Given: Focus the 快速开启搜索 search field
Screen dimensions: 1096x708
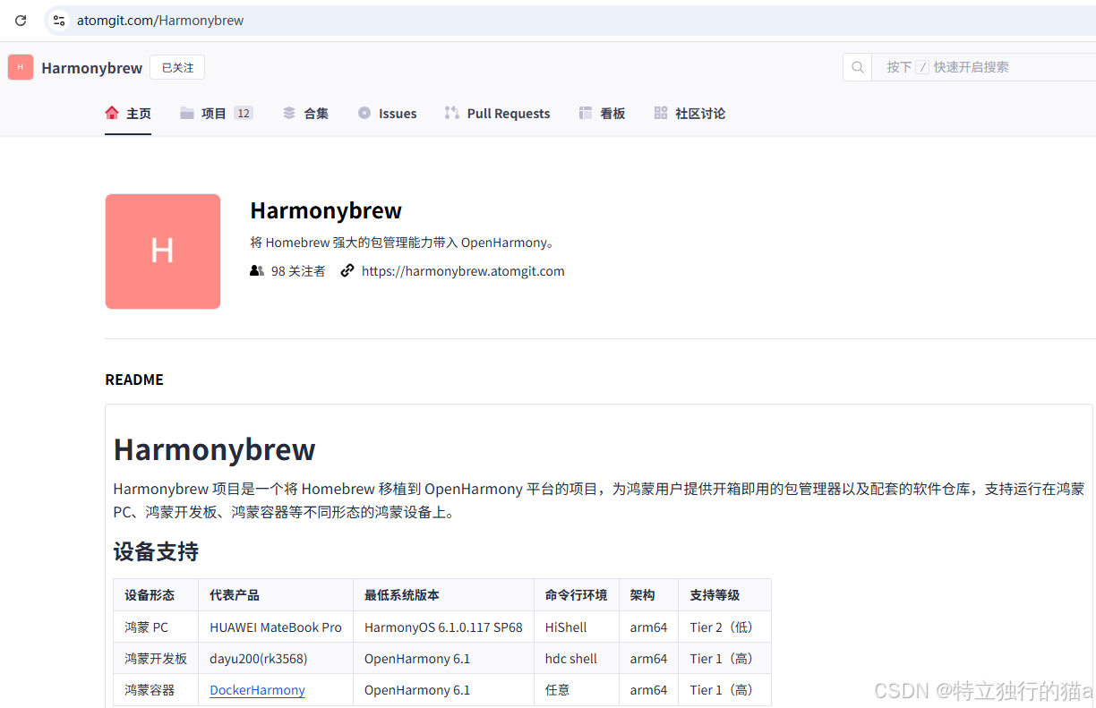Looking at the screenshot, I should (984, 67).
